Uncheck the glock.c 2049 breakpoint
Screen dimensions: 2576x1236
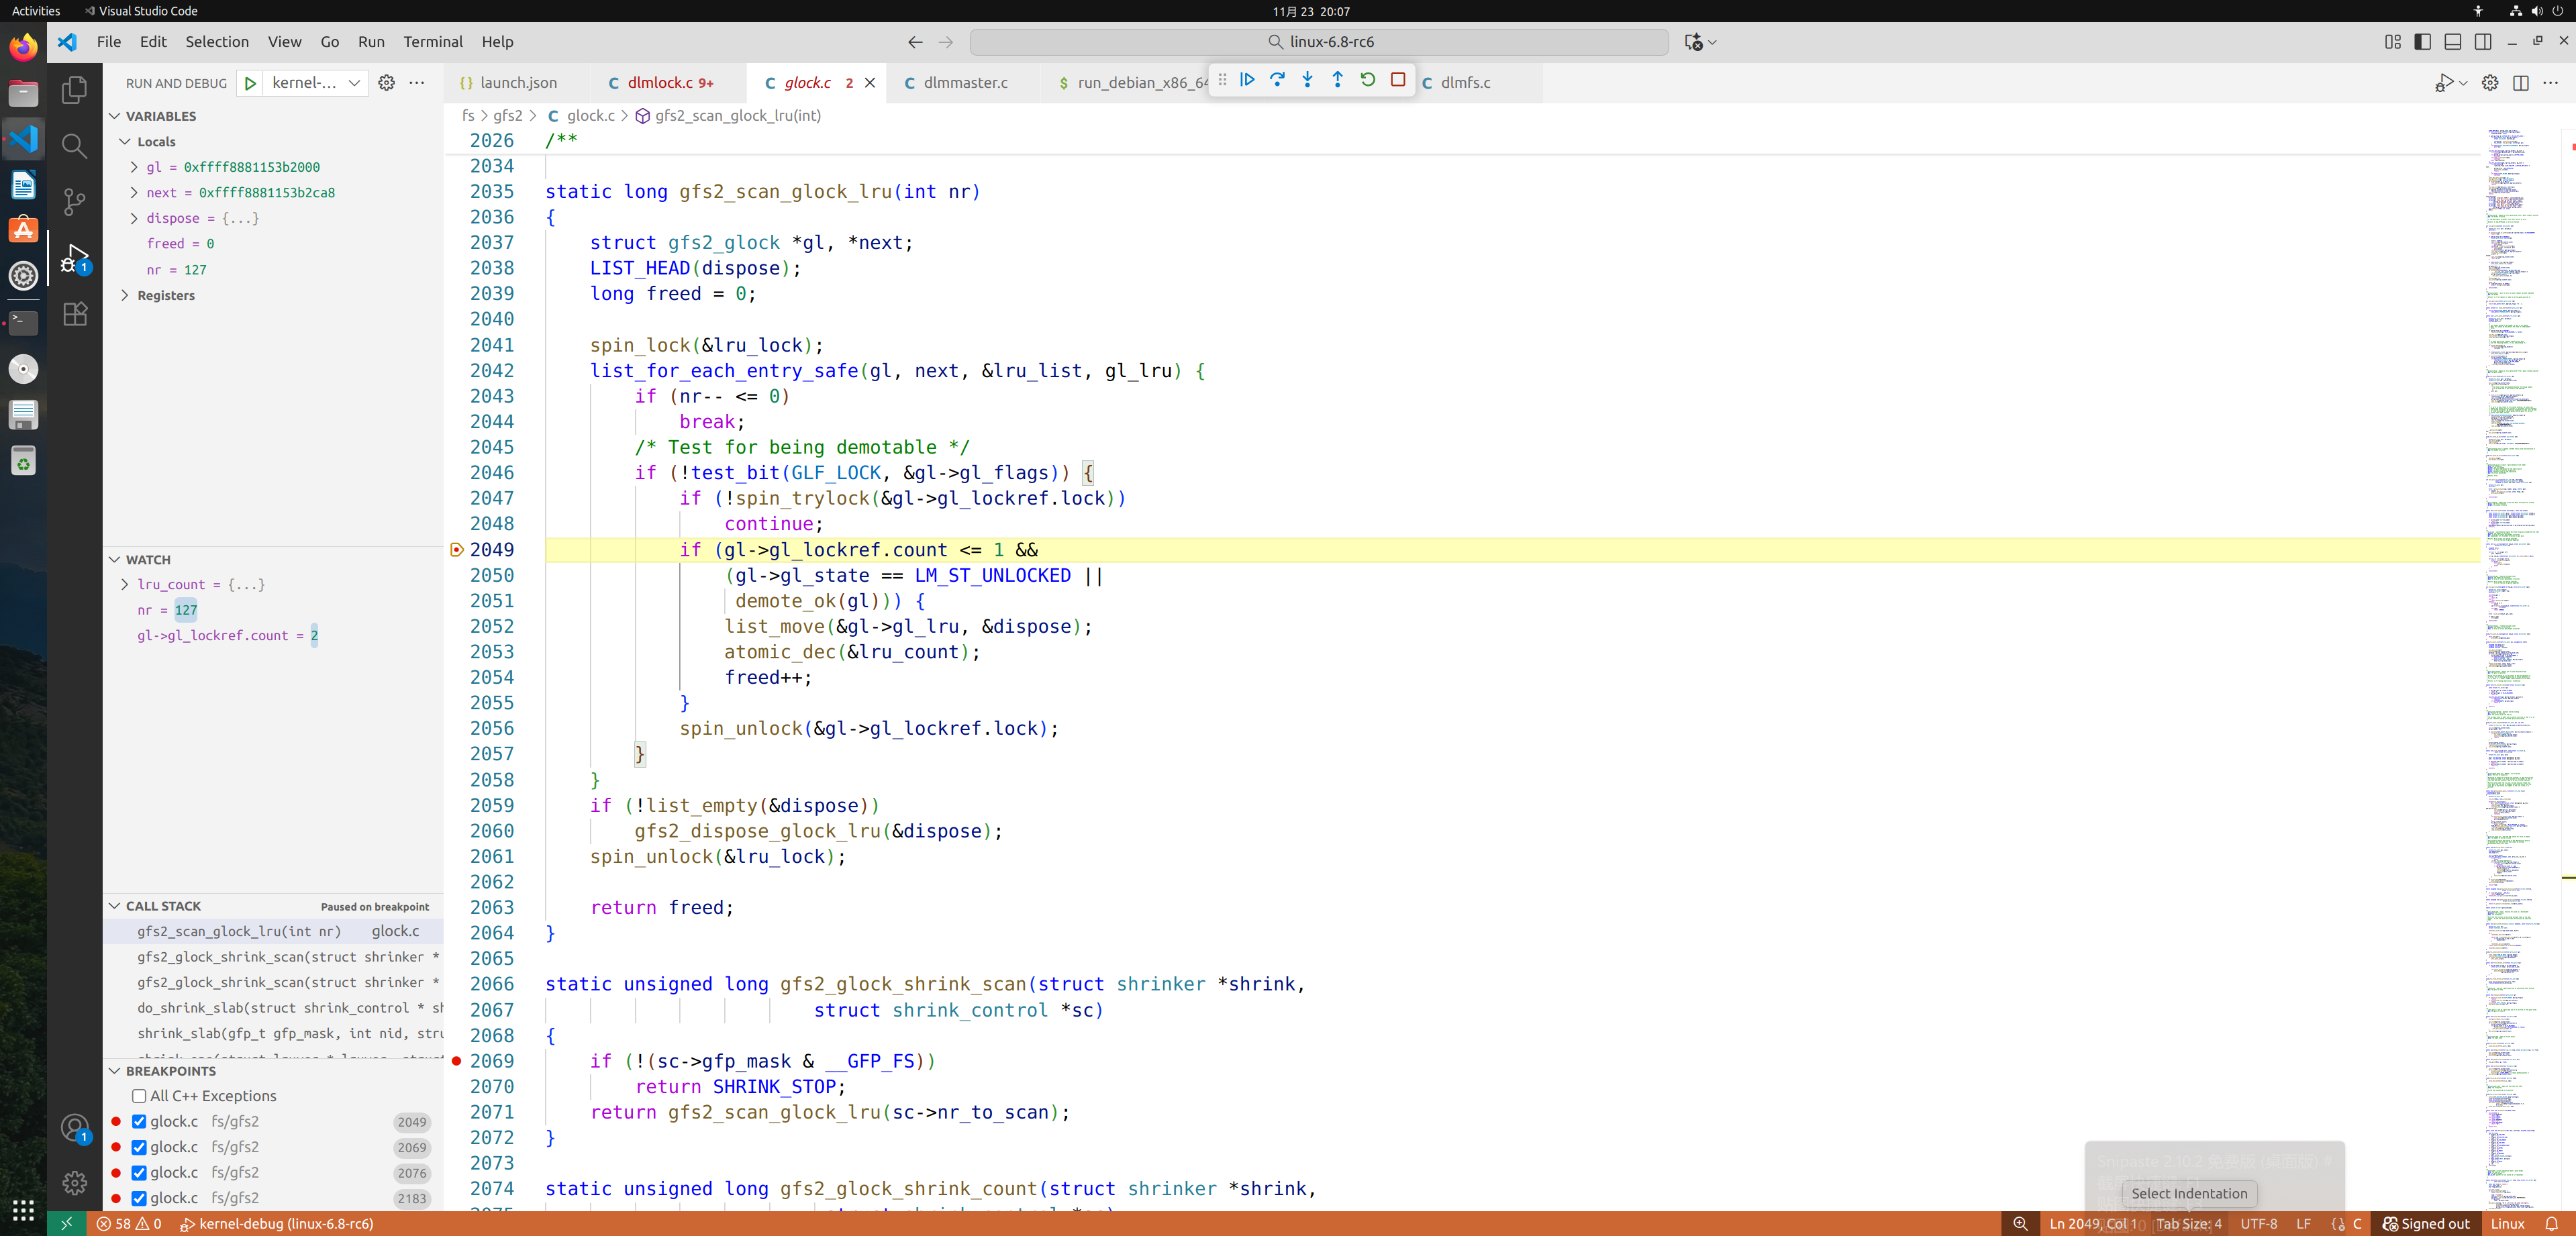139,1121
